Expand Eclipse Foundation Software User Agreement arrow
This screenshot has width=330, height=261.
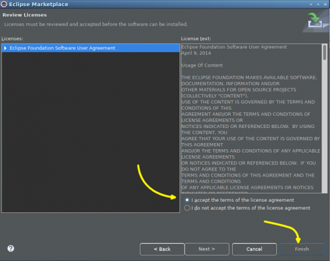coord(5,48)
